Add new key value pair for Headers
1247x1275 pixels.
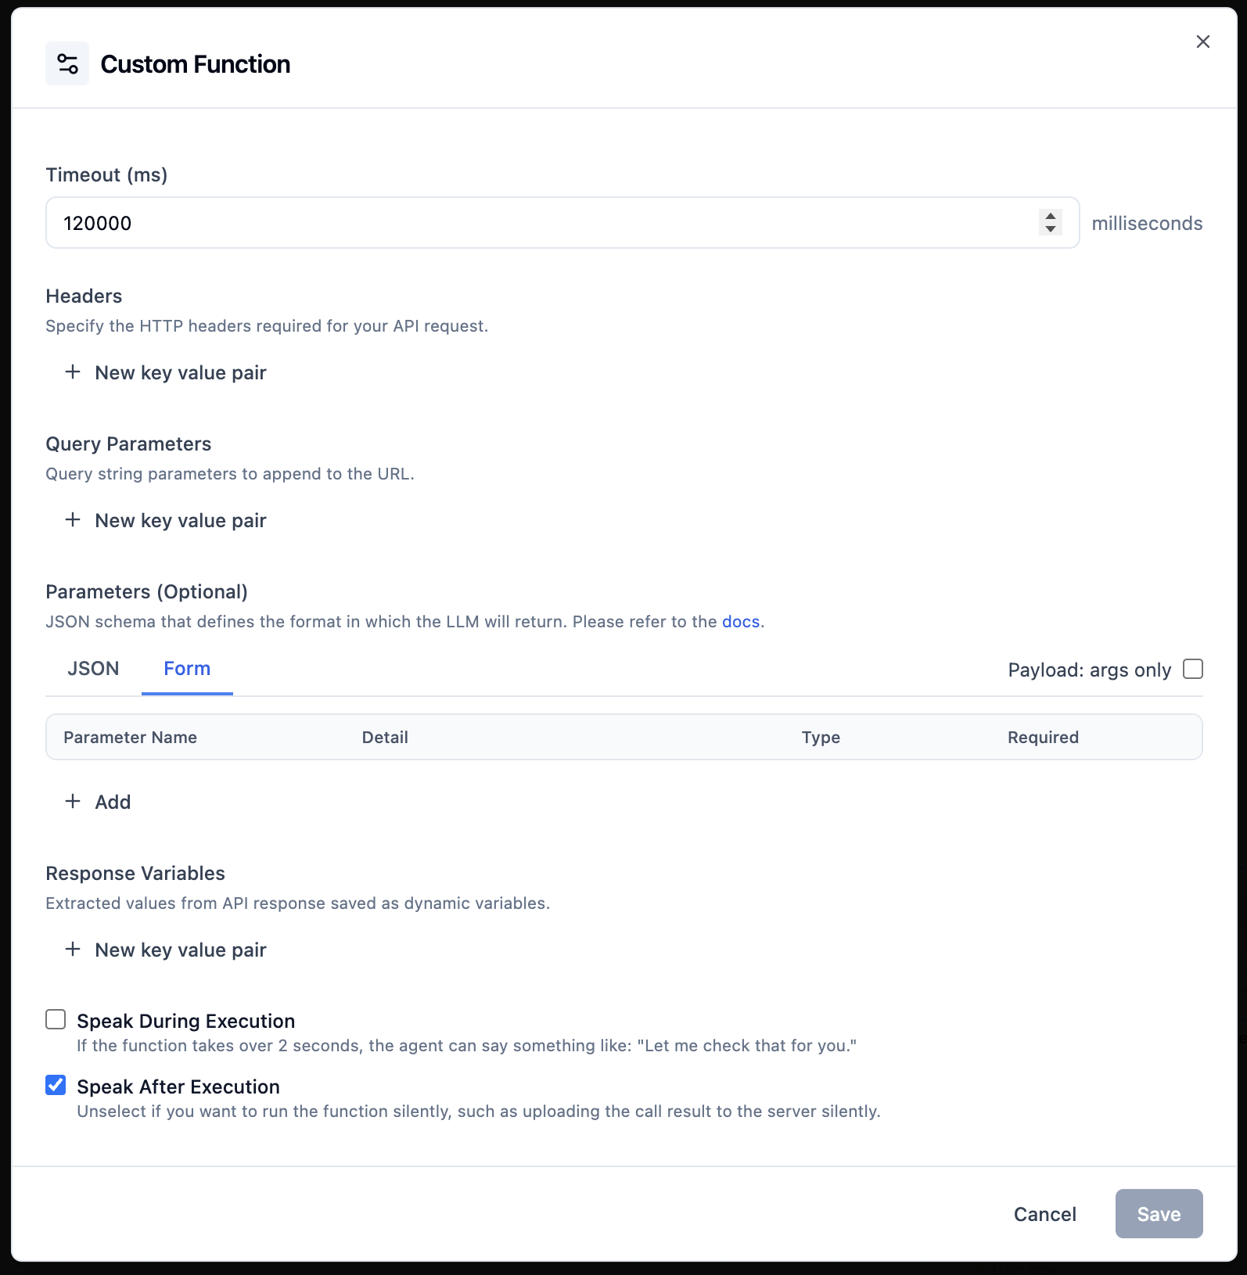[180, 372]
